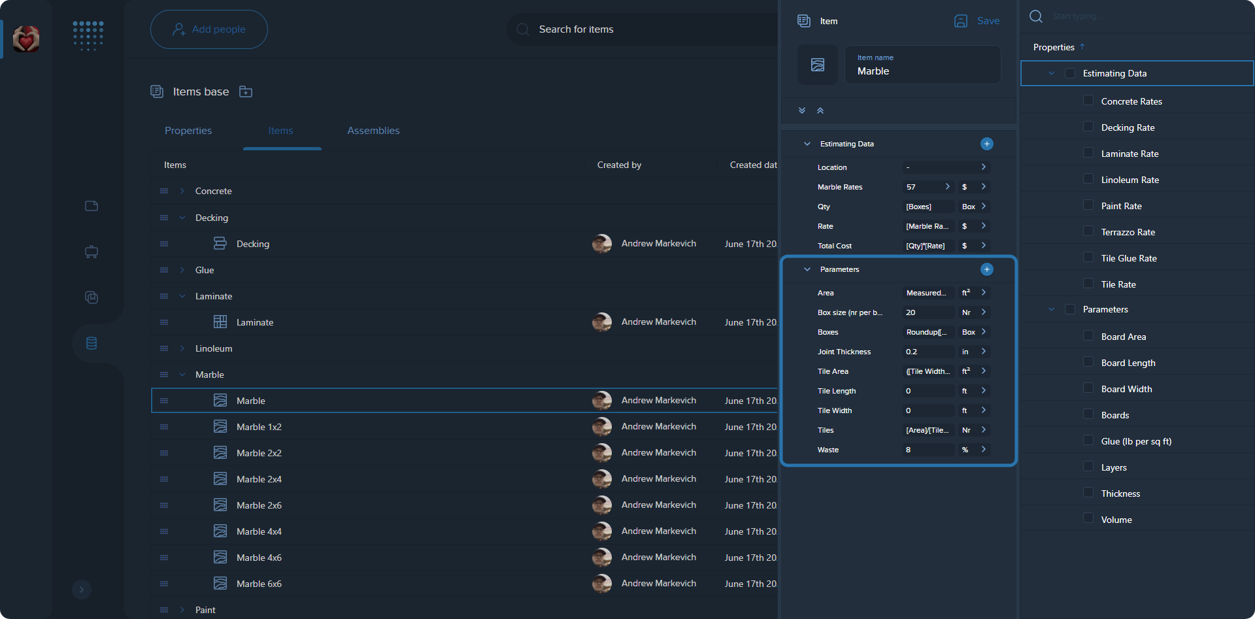Click Andrew Markevich avatar in Marble 6x6 row
The height and width of the screenshot is (619, 1255).
pos(602,583)
